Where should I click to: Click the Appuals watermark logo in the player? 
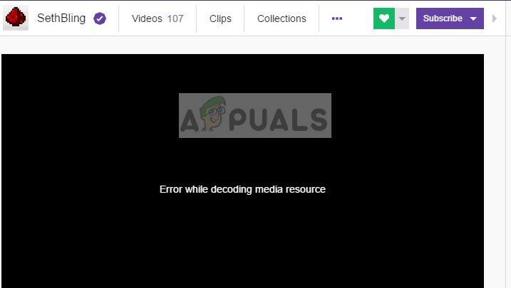(x=255, y=115)
